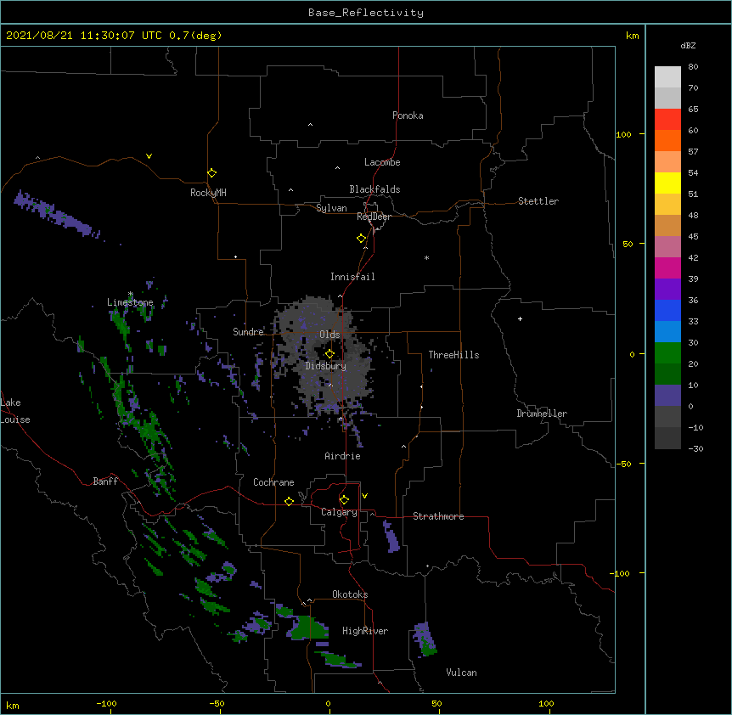This screenshot has width=732, height=715.
Task: Click the Strathmore label
Action: coord(438,516)
